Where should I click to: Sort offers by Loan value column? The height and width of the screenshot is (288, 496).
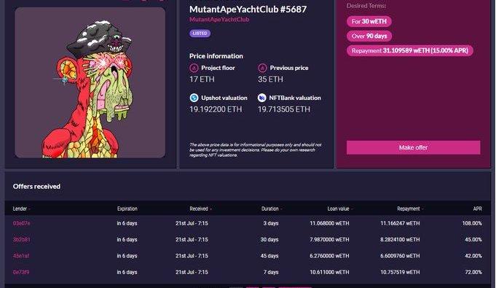click(x=340, y=209)
